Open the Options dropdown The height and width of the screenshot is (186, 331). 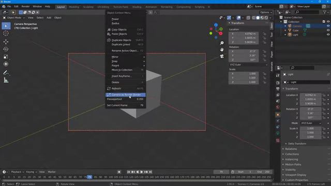tap(265, 12)
